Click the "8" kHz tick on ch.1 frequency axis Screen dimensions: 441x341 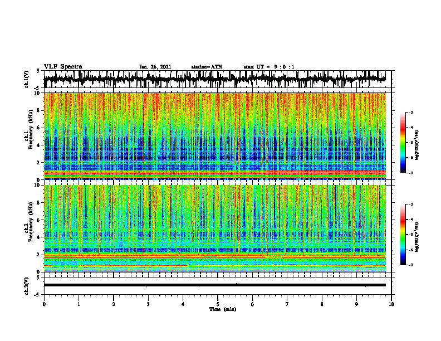(x=38, y=110)
